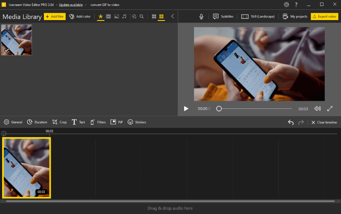Redo the last undone action

pyautogui.click(x=301, y=122)
